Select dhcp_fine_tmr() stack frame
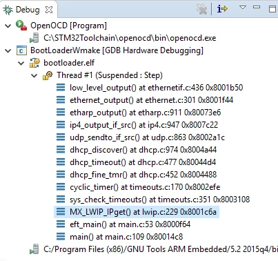The height and width of the screenshot is (261, 278). 143,175
